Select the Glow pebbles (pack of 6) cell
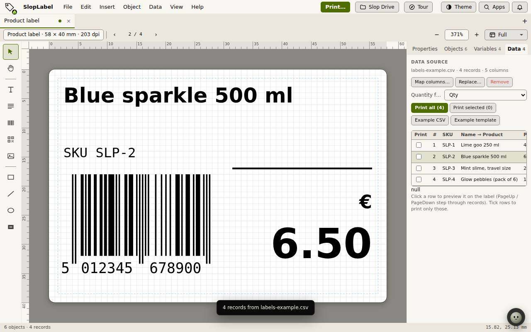 click(x=490, y=180)
